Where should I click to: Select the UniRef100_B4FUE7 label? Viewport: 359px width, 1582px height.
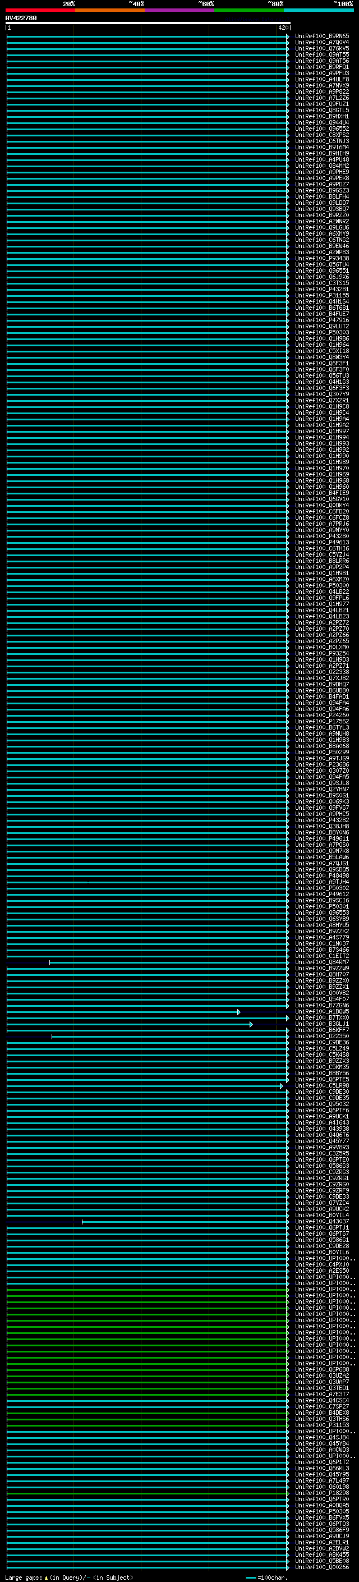pos(322,314)
